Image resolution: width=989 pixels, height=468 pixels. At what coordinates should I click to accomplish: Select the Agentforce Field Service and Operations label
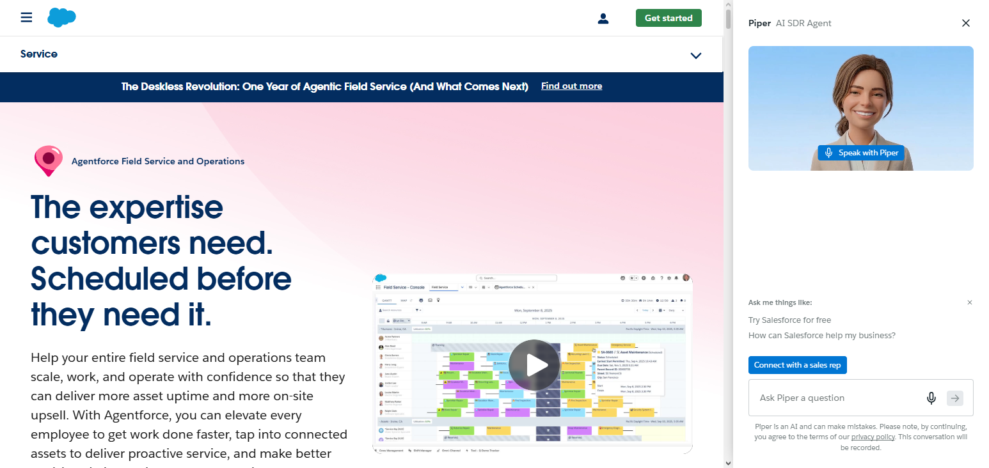click(x=158, y=161)
